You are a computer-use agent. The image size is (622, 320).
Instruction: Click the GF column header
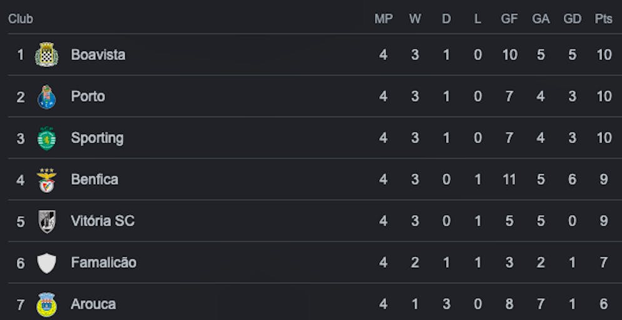tap(509, 19)
